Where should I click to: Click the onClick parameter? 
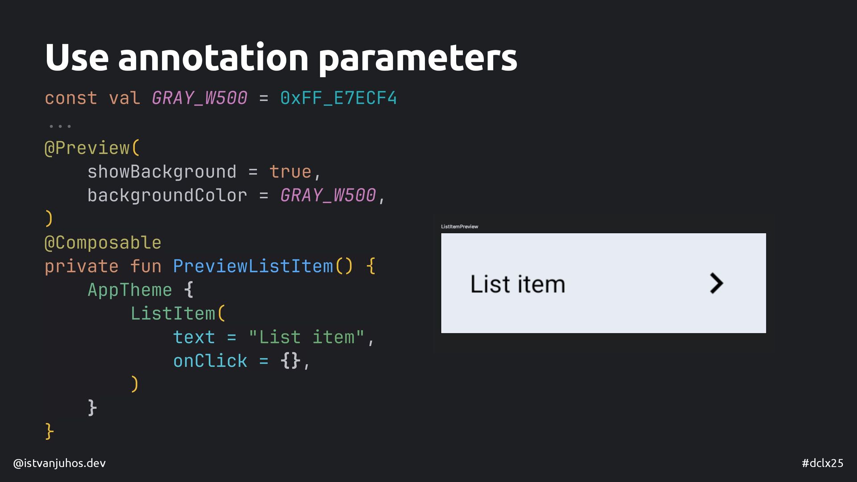pos(210,361)
